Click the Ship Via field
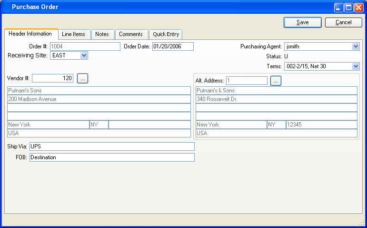The width and height of the screenshot is (367, 228). (x=112, y=146)
